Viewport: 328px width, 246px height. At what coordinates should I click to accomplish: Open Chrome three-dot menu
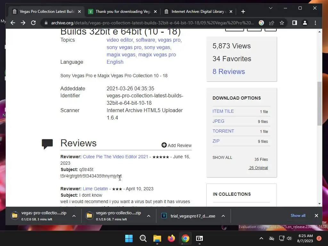coord(315,23)
